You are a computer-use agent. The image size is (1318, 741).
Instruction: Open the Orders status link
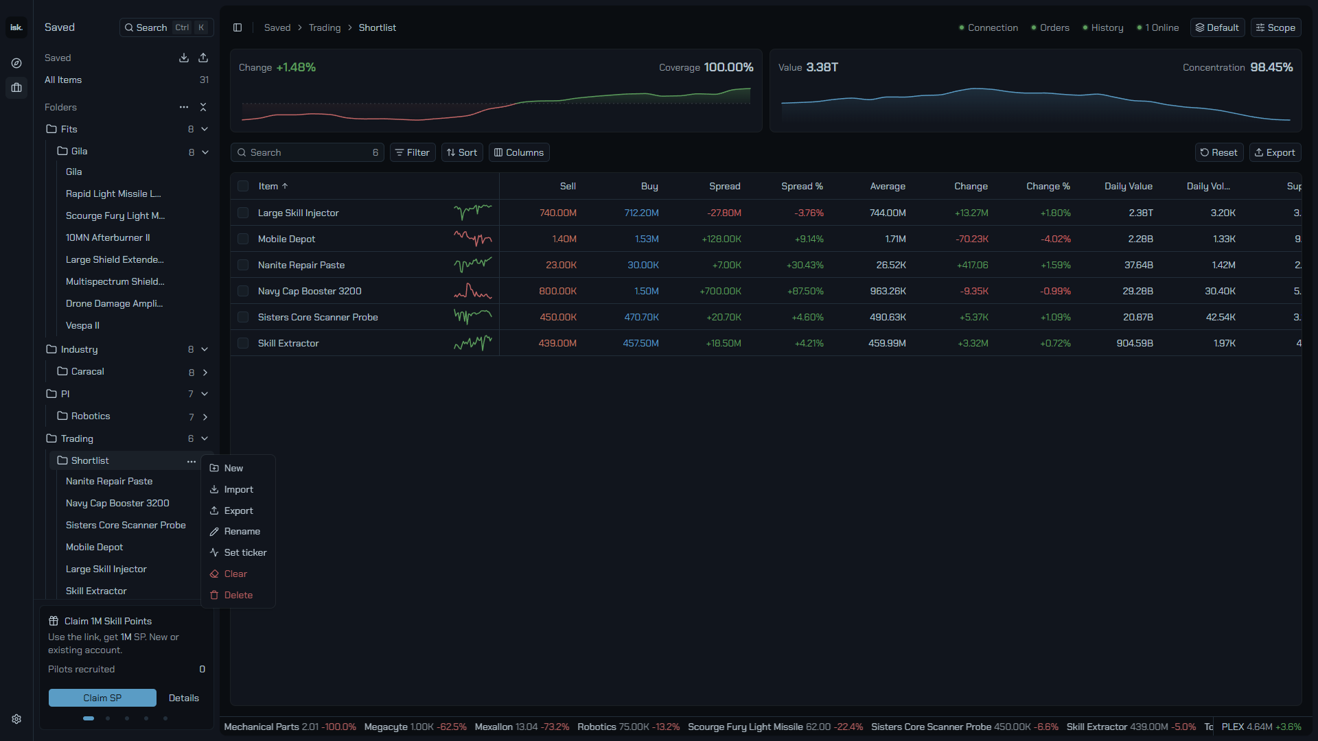click(1050, 27)
